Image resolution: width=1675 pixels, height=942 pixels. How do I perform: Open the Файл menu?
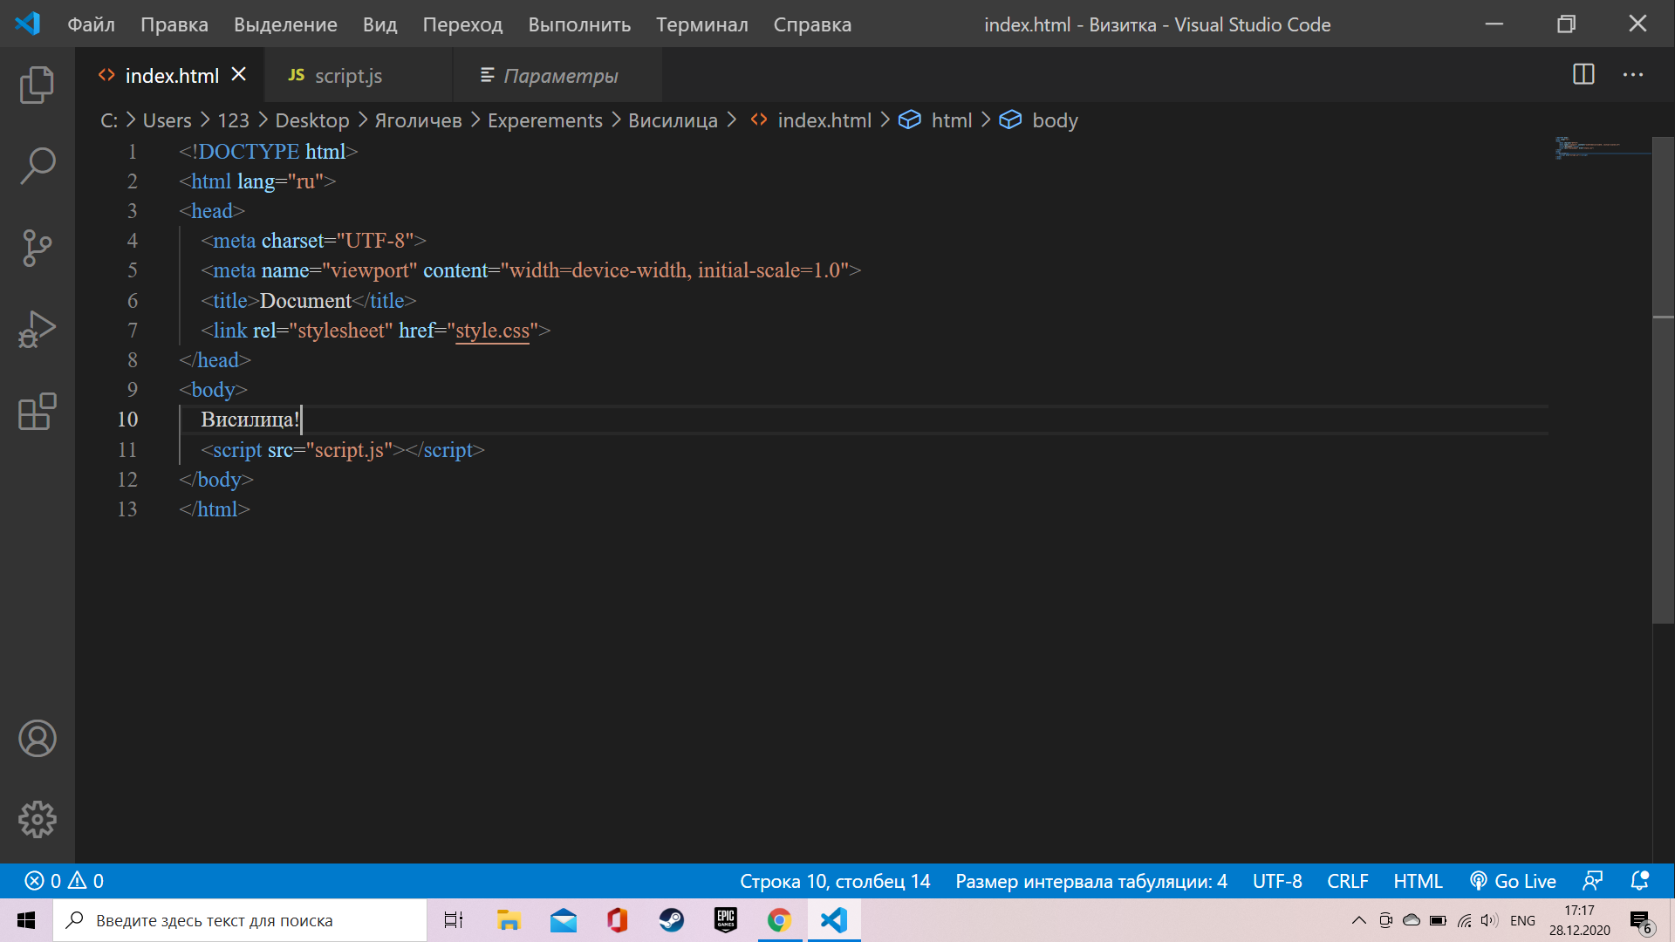91,24
